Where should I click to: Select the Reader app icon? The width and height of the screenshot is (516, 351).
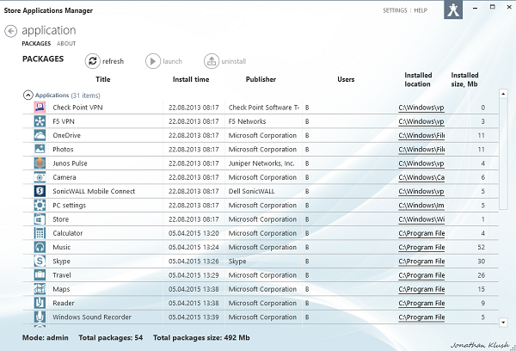(x=40, y=303)
